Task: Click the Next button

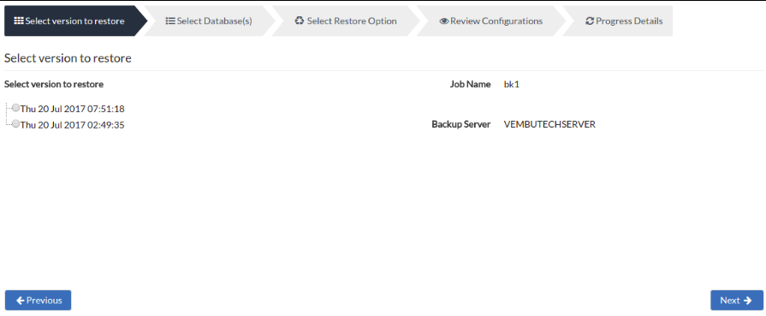Action: pyautogui.click(x=737, y=301)
